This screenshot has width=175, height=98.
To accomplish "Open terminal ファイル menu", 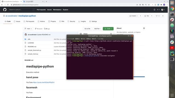I will pyautogui.click(x=71, y=39).
